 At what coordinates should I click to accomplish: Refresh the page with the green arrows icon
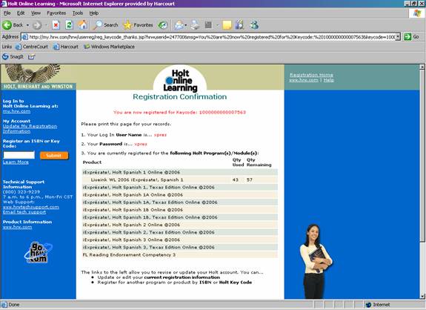tap(70, 25)
